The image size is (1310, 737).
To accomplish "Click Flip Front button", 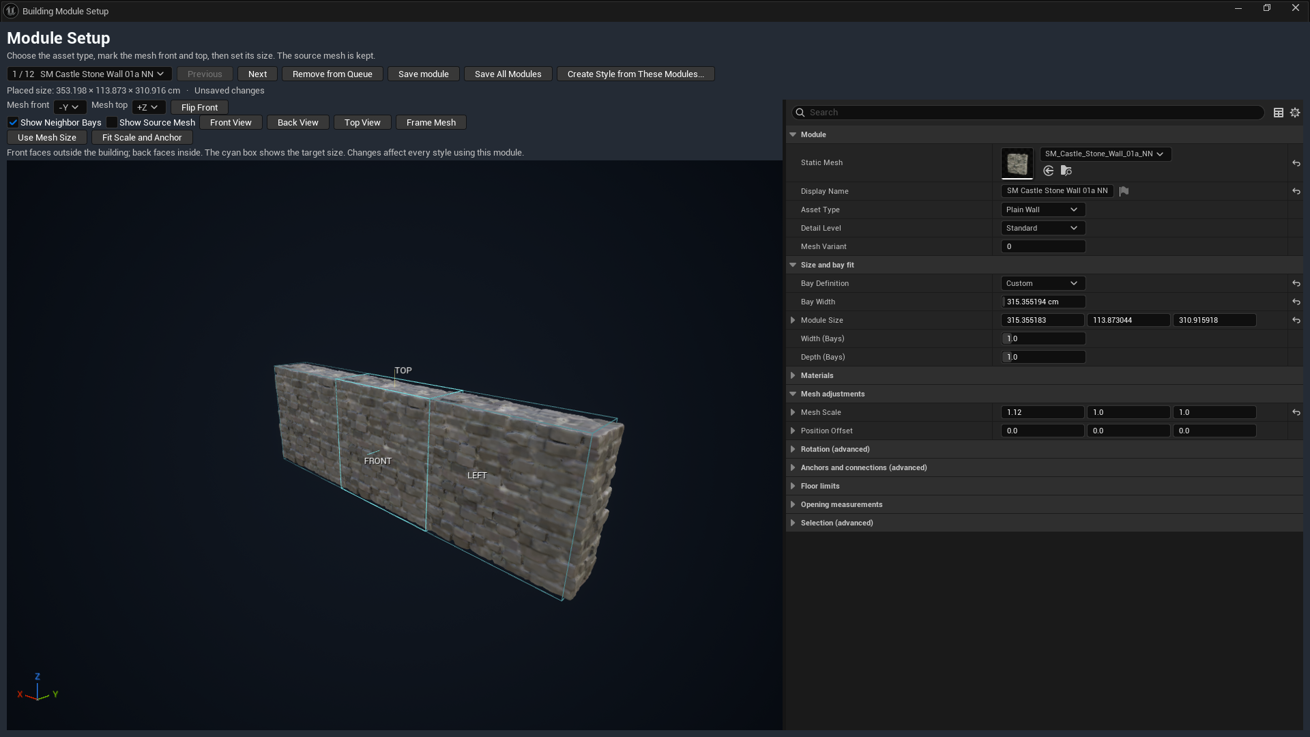I will 199,108.
